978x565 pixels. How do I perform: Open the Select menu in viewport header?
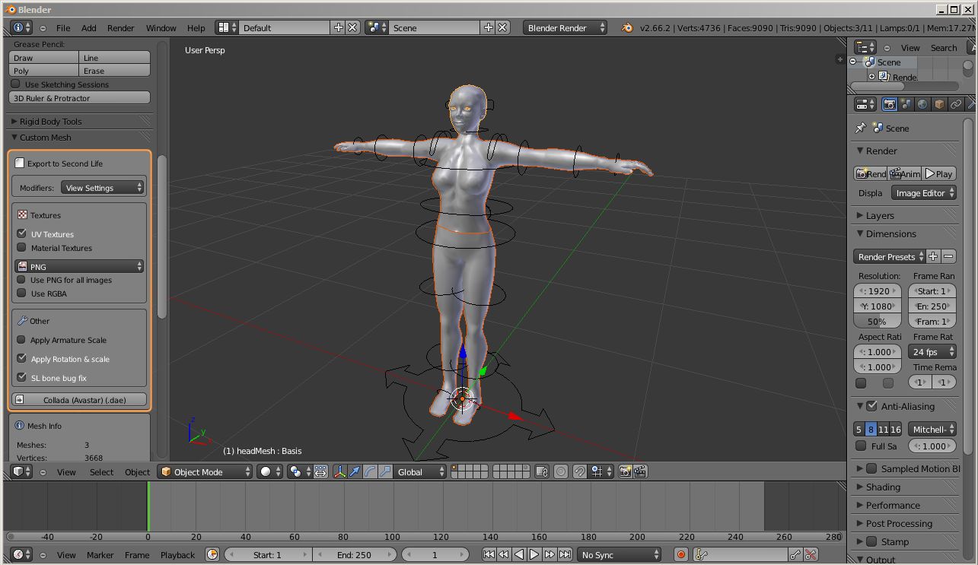pyautogui.click(x=101, y=472)
